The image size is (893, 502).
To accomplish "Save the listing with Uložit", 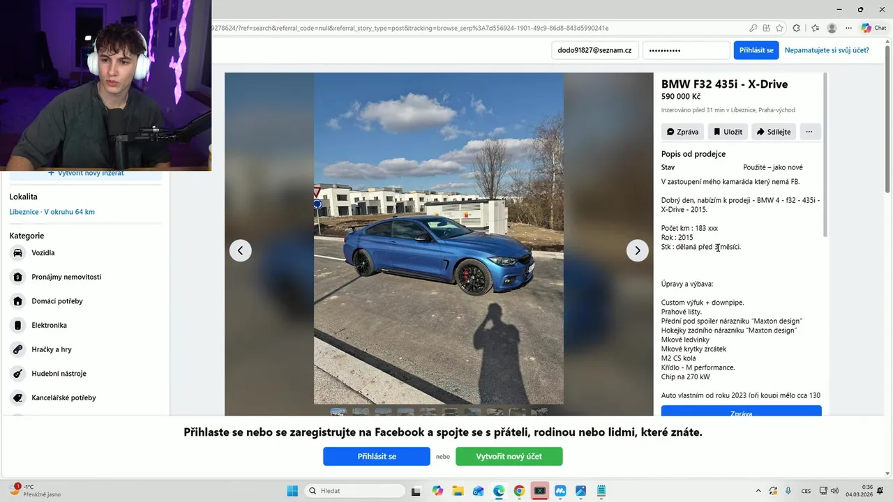I will tap(728, 132).
